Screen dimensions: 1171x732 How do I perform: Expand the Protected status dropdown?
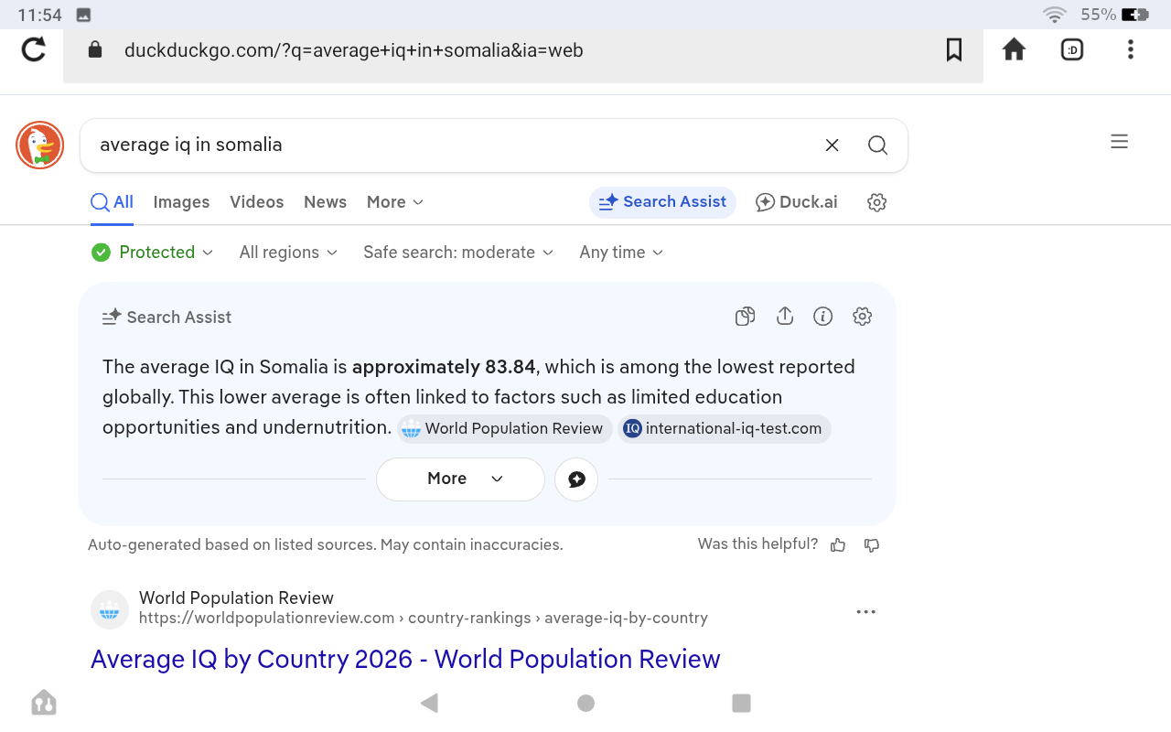pyautogui.click(x=153, y=253)
